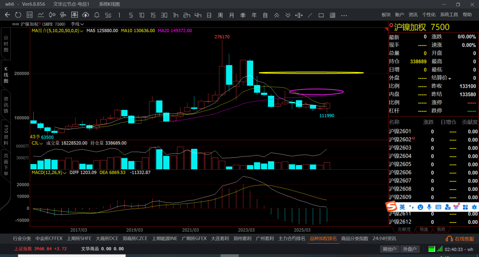Open the Sogou voice input microphone

pyautogui.click(x=429, y=207)
